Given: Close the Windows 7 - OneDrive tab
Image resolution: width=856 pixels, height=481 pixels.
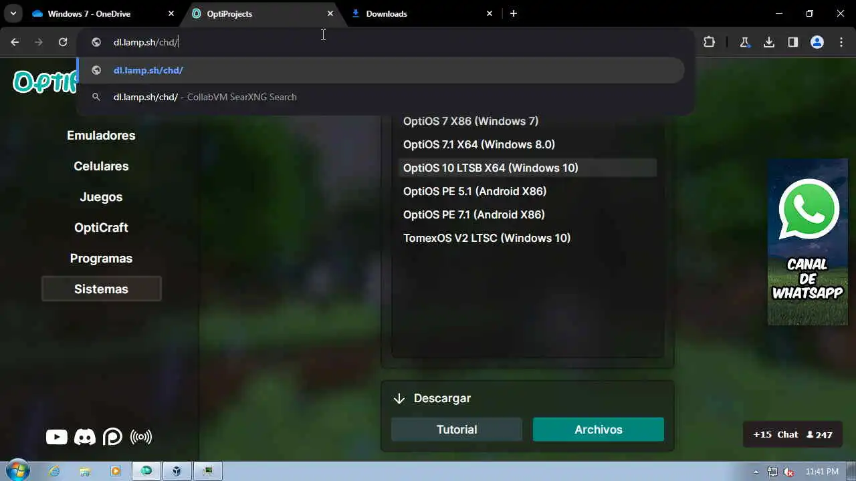Looking at the screenshot, I should [171, 13].
